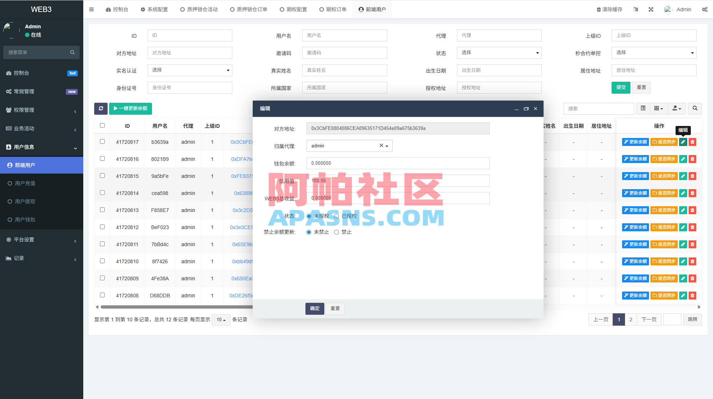The width and height of the screenshot is (713, 399).
Task: Click the search magnifier icon in sidebar
Action: (72, 52)
